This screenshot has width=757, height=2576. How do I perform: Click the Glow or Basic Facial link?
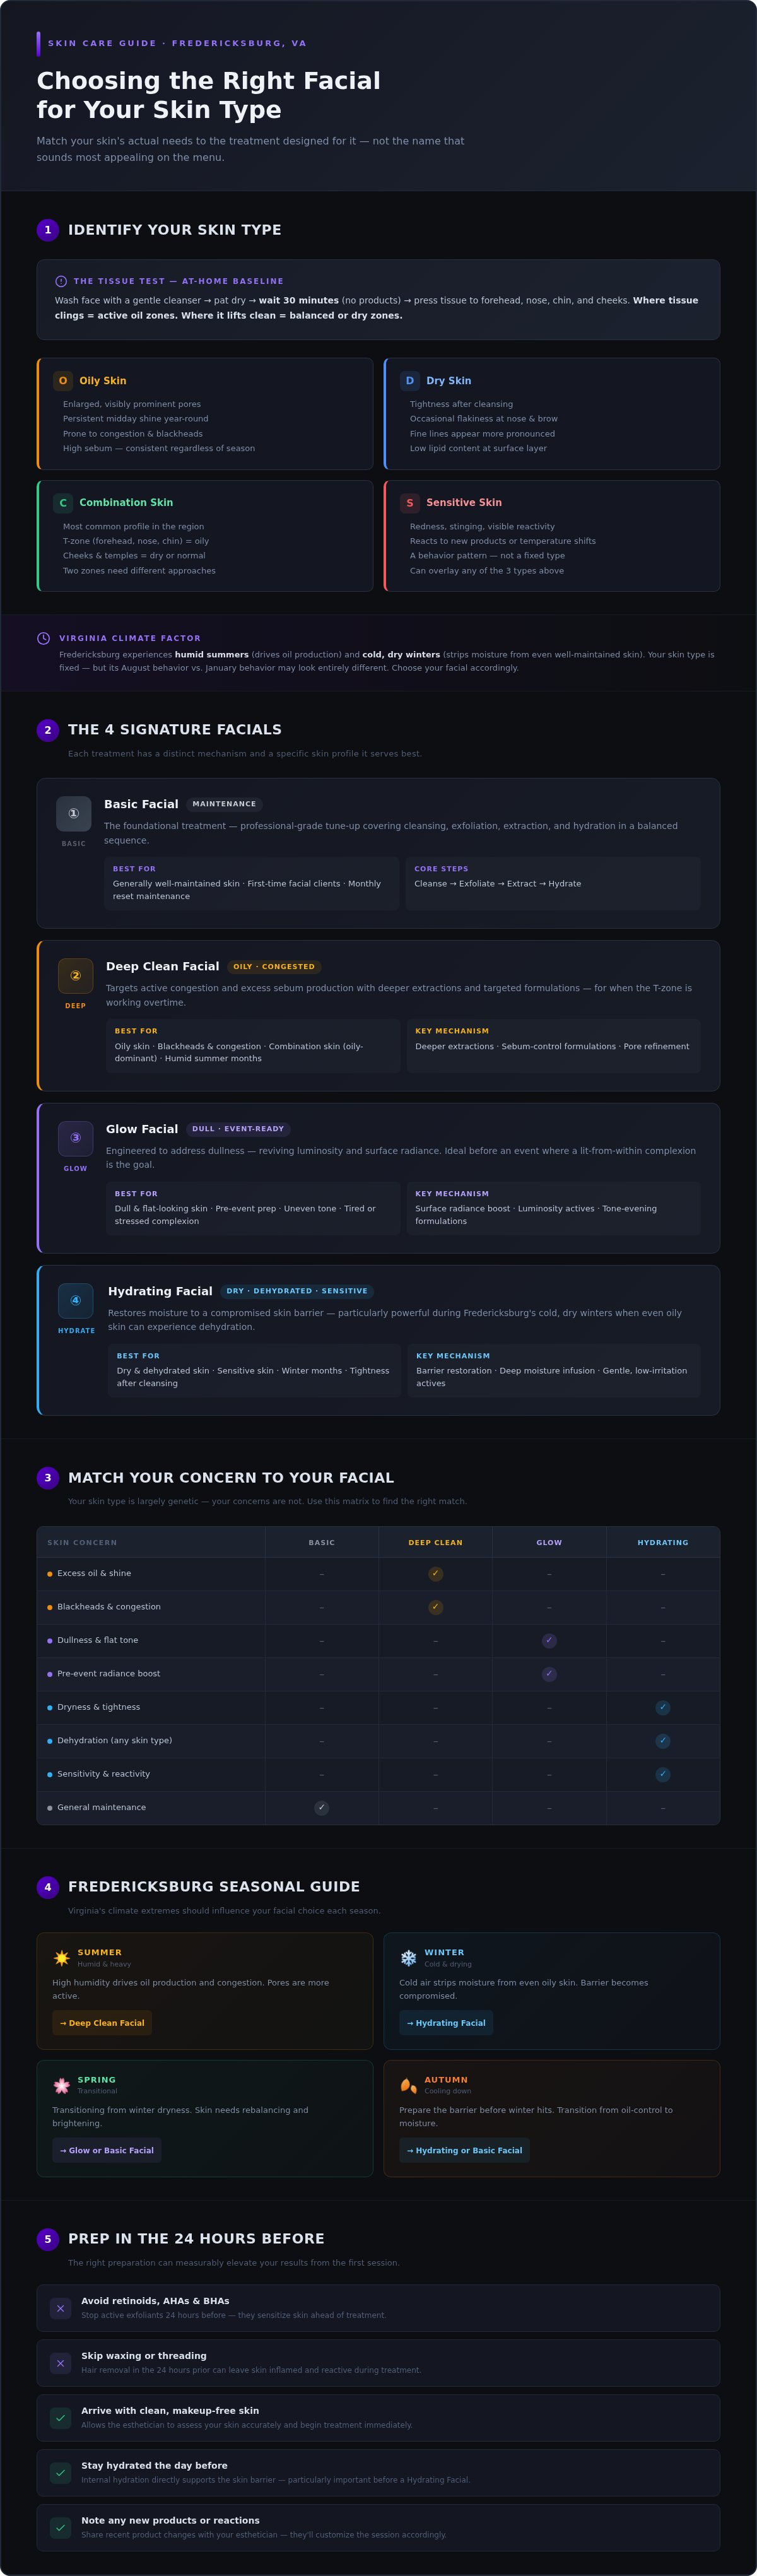coord(107,2150)
